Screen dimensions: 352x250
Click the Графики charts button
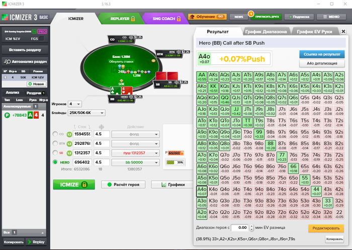point(172,185)
